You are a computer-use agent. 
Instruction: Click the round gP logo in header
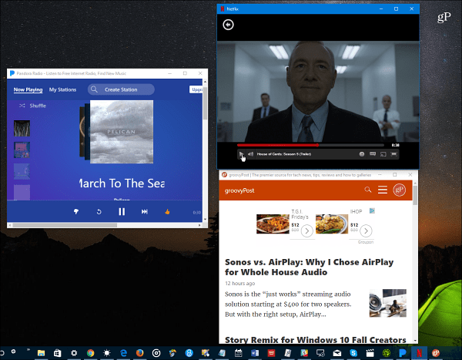[x=399, y=190]
